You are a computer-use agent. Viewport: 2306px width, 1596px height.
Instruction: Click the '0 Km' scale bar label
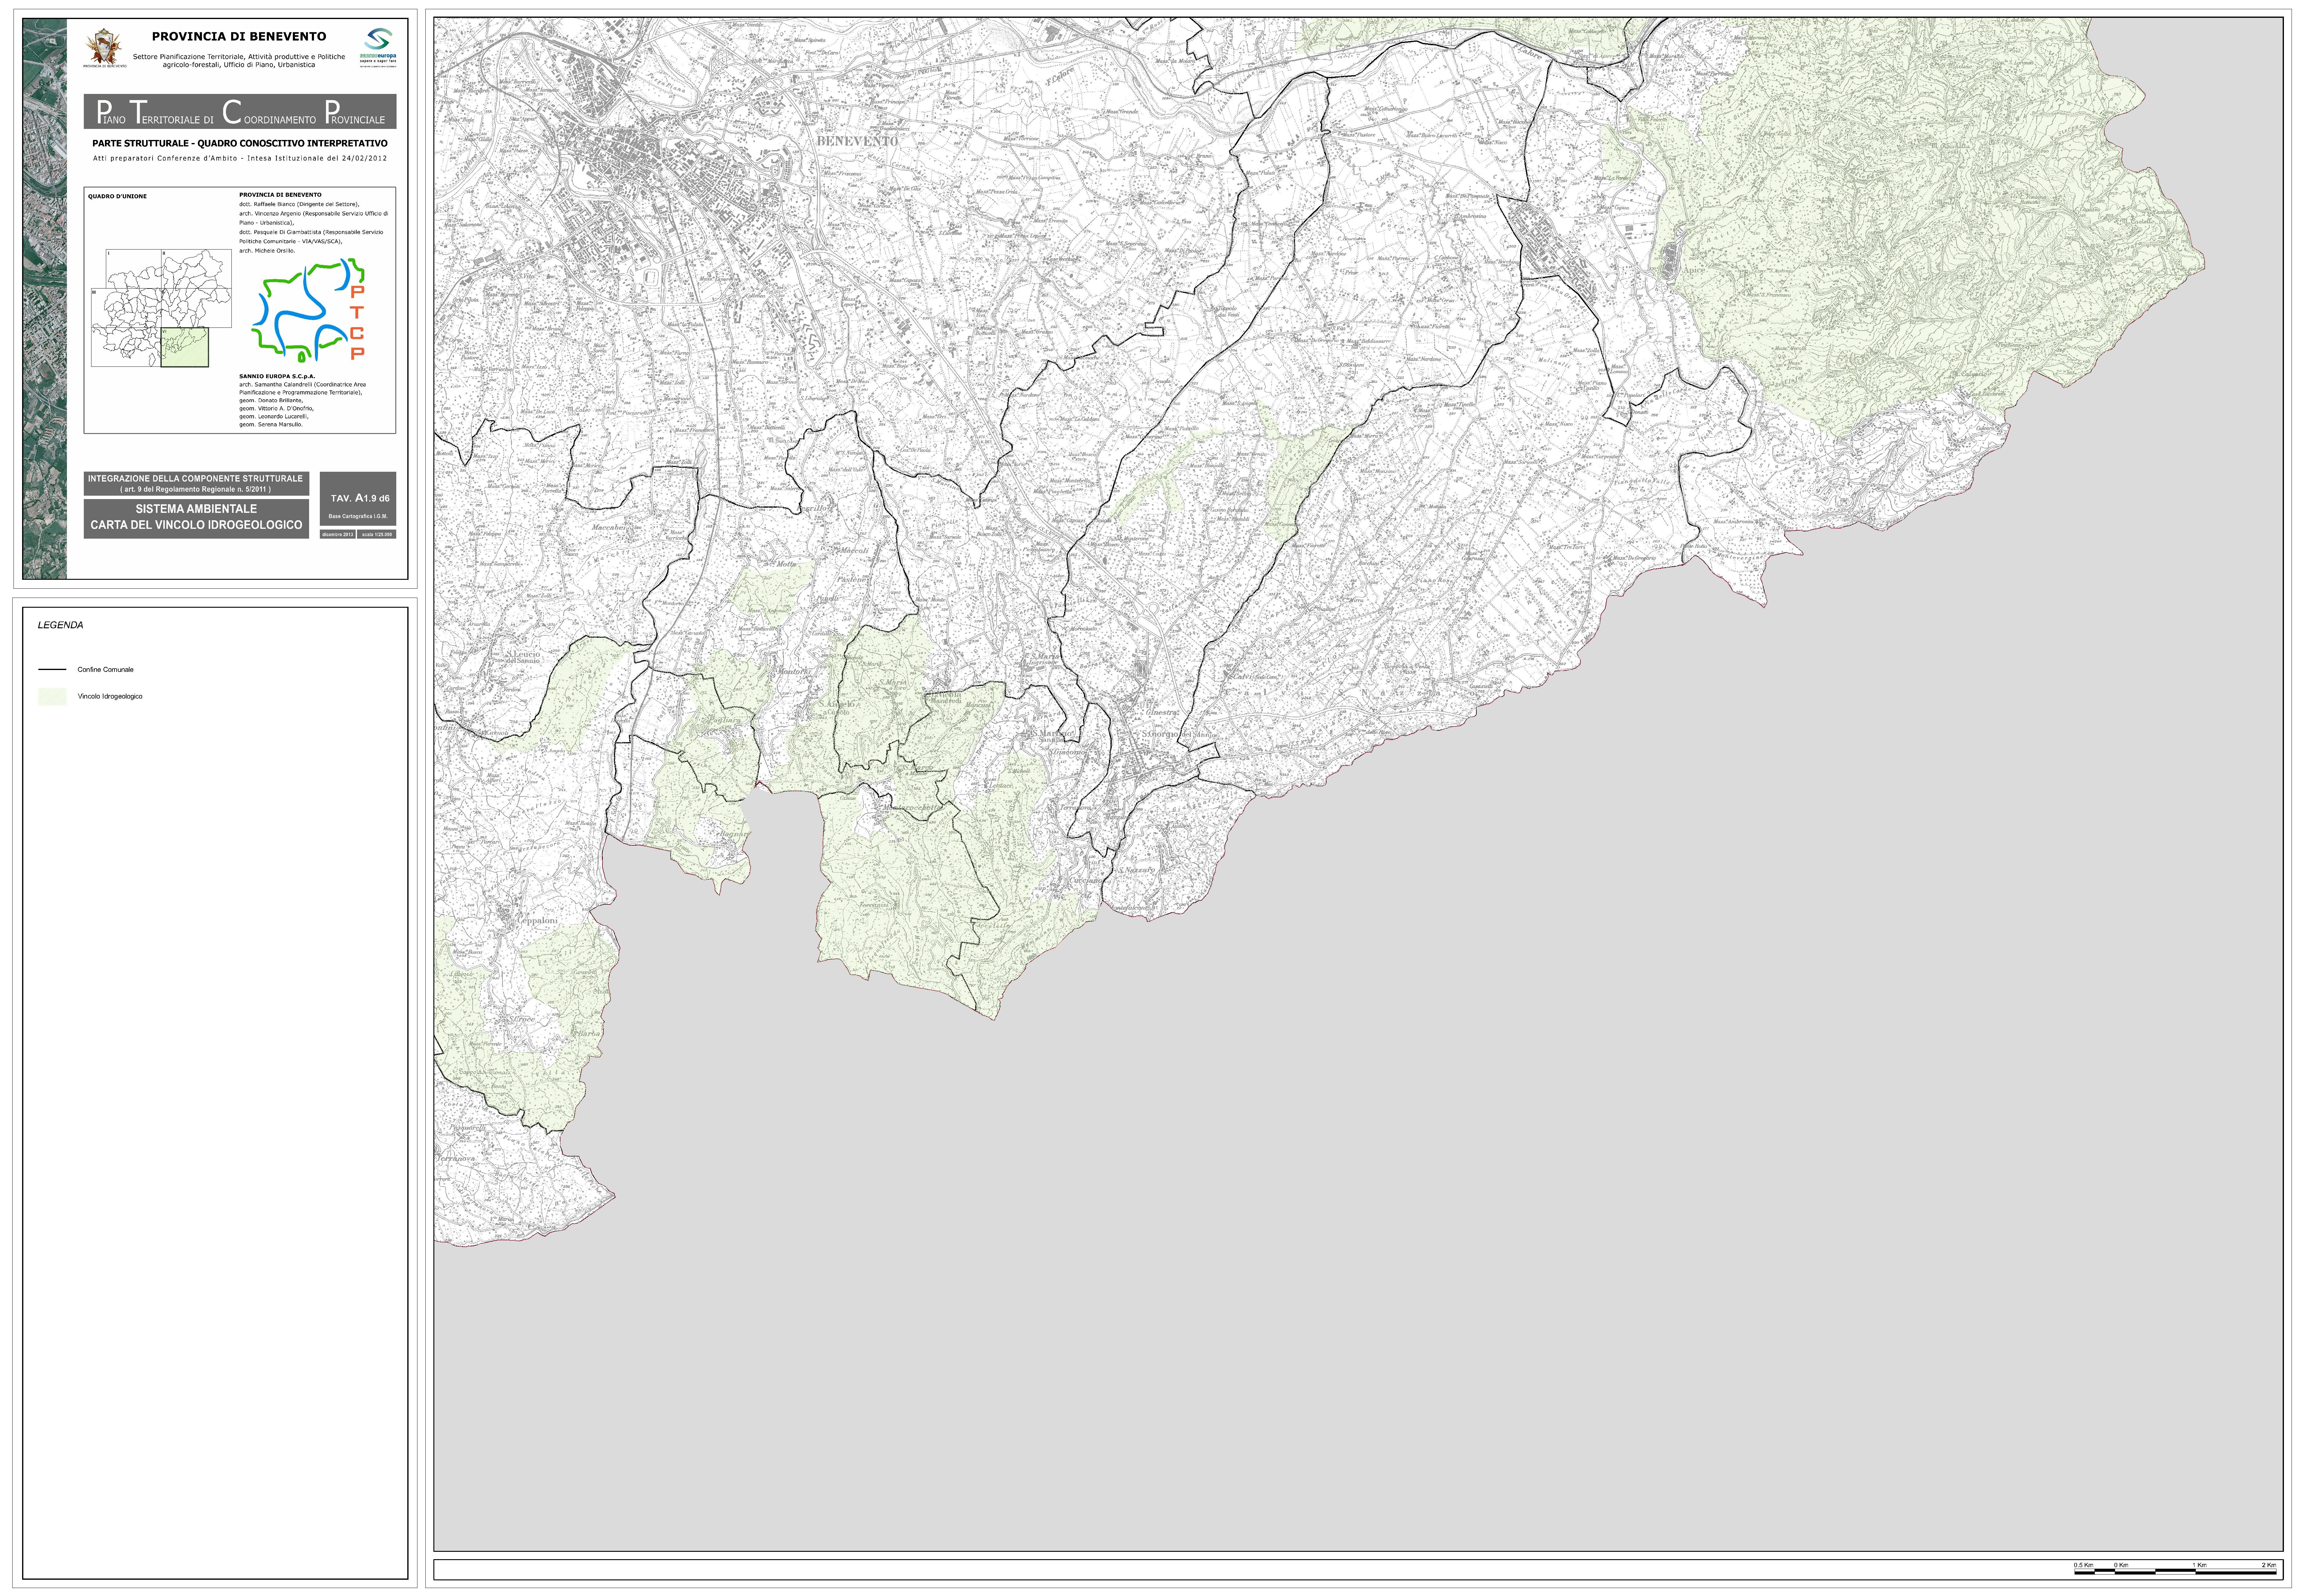point(2121,1565)
